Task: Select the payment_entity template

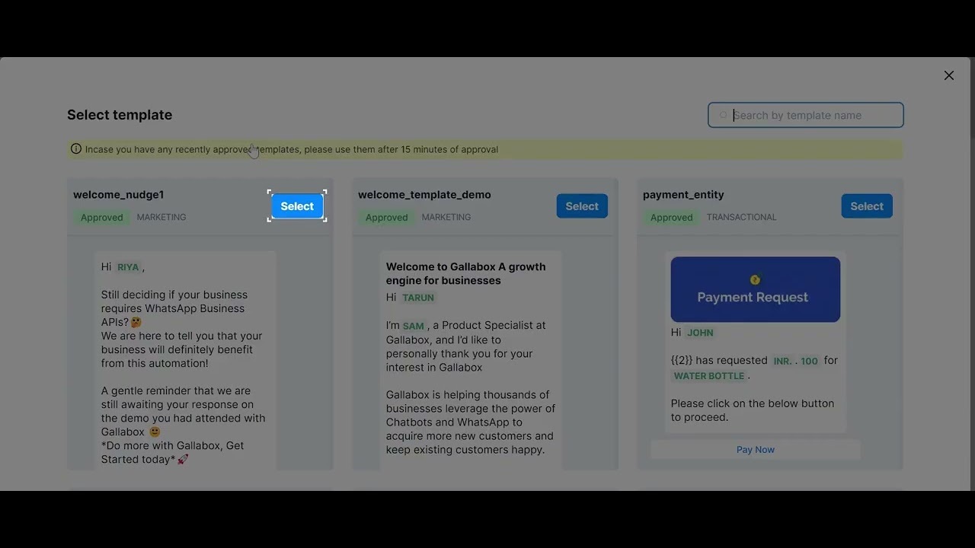Action: (866, 206)
